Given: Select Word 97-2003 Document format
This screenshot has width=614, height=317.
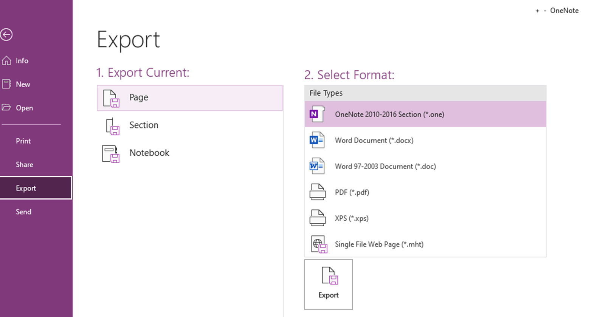Looking at the screenshot, I should tap(385, 166).
